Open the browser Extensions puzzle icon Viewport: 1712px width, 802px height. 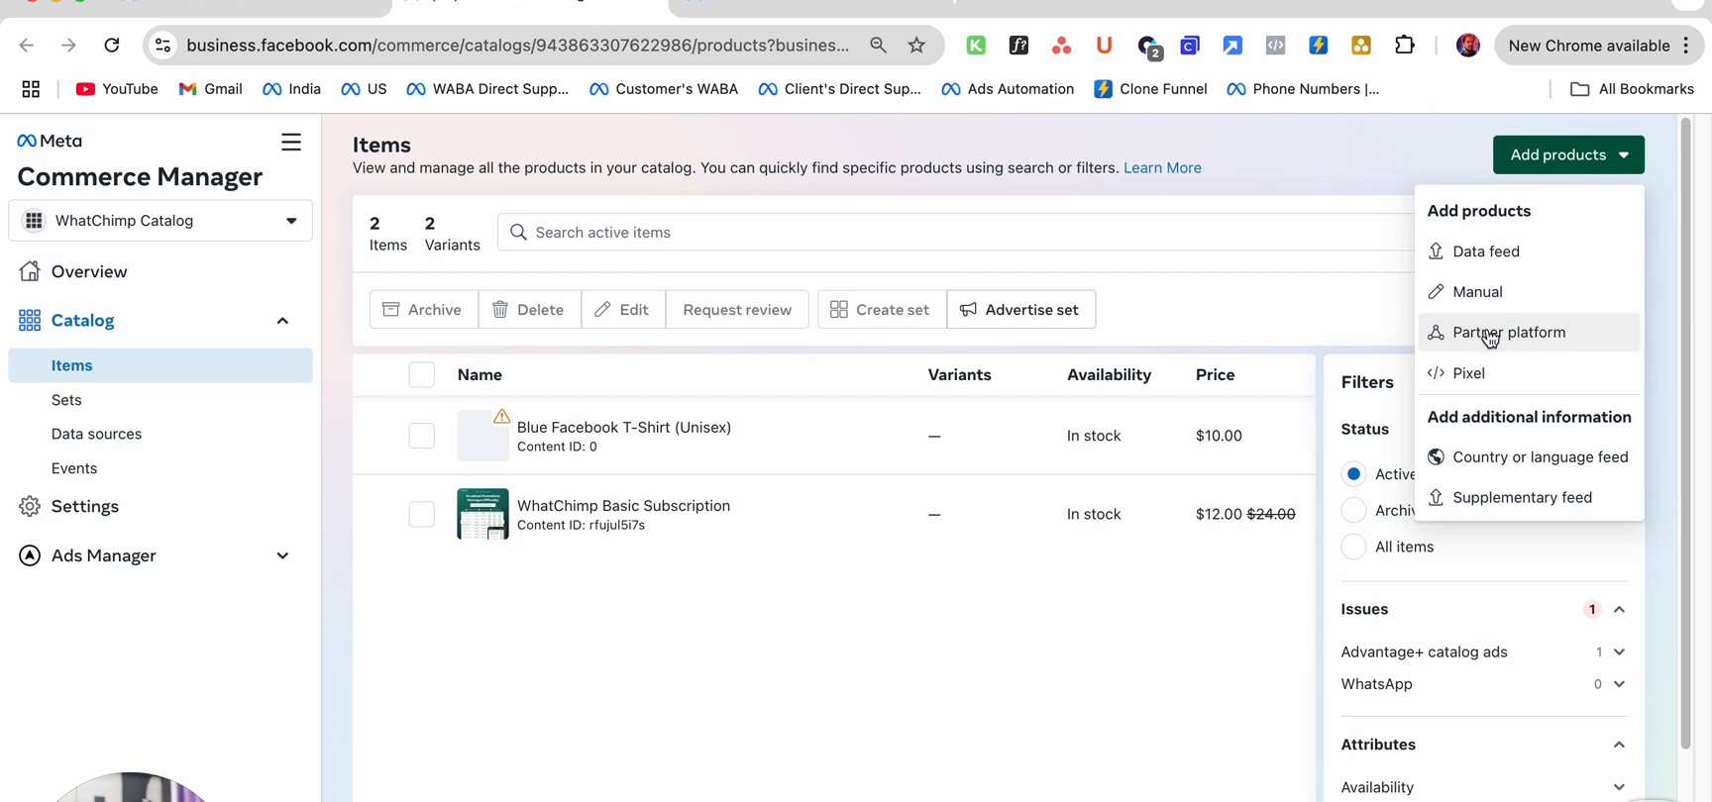[1404, 46]
